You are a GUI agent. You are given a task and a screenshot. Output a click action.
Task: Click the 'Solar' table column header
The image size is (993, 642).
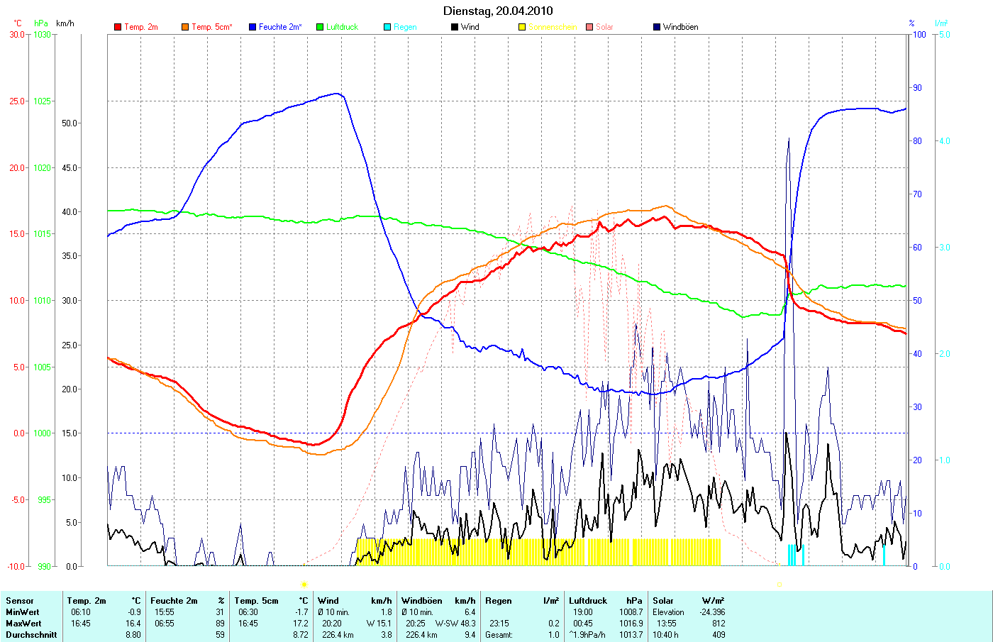pyautogui.click(x=663, y=601)
